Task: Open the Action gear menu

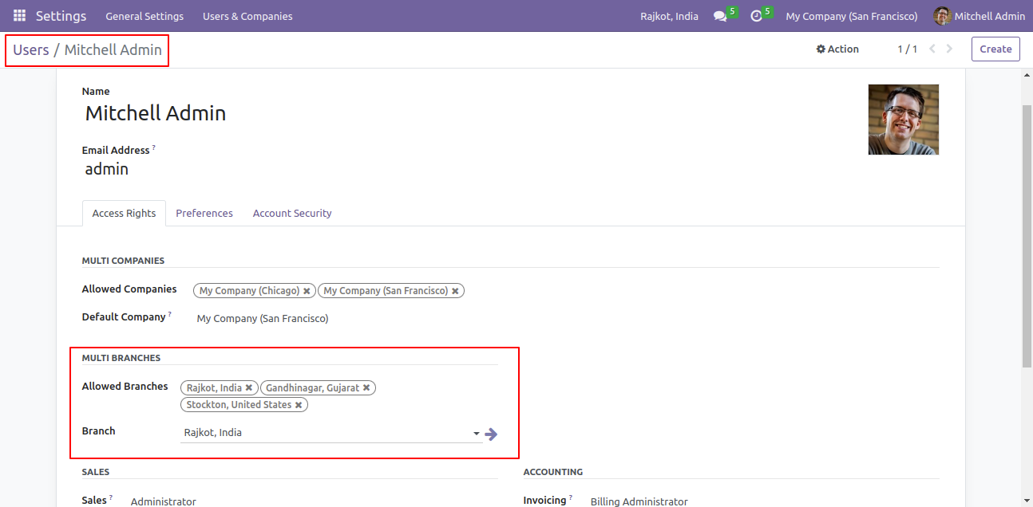Action: click(x=837, y=49)
